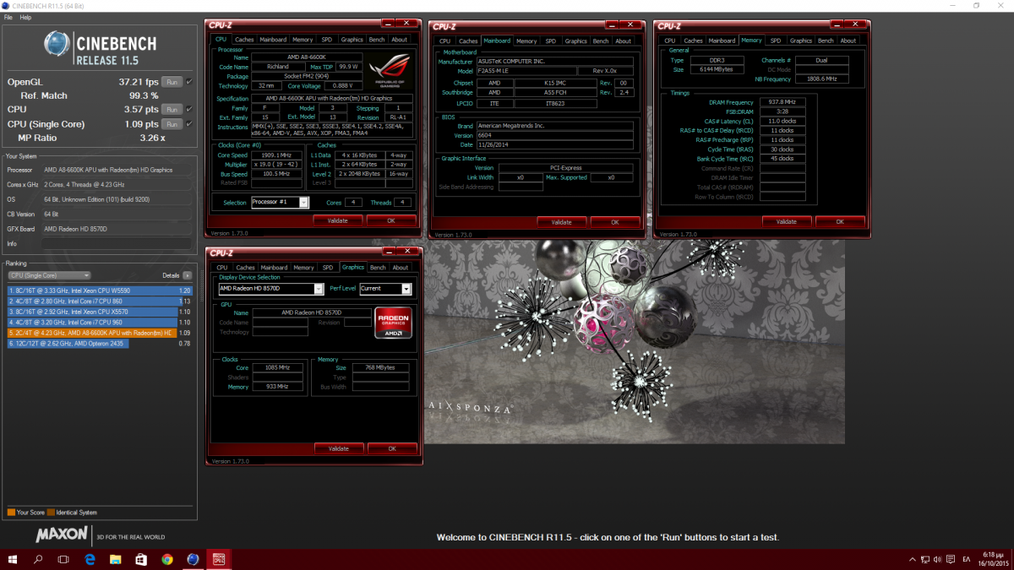
Task: Toggle the CPU (Single Core) test checkbox
Action: pos(189,124)
